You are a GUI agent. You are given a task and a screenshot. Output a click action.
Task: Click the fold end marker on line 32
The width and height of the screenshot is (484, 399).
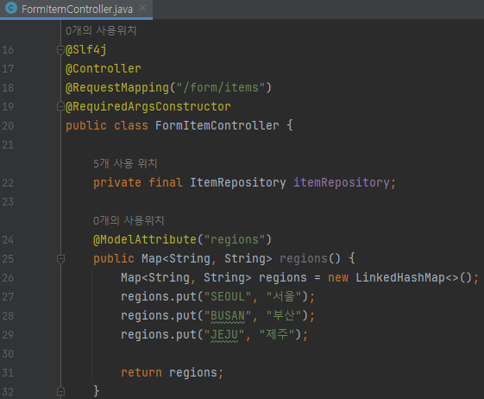point(60,391)
